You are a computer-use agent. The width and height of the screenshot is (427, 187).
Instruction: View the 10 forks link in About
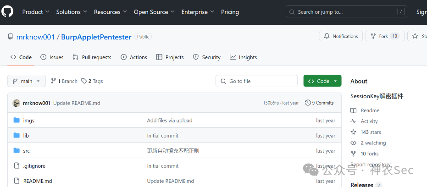tap(370, 154)
